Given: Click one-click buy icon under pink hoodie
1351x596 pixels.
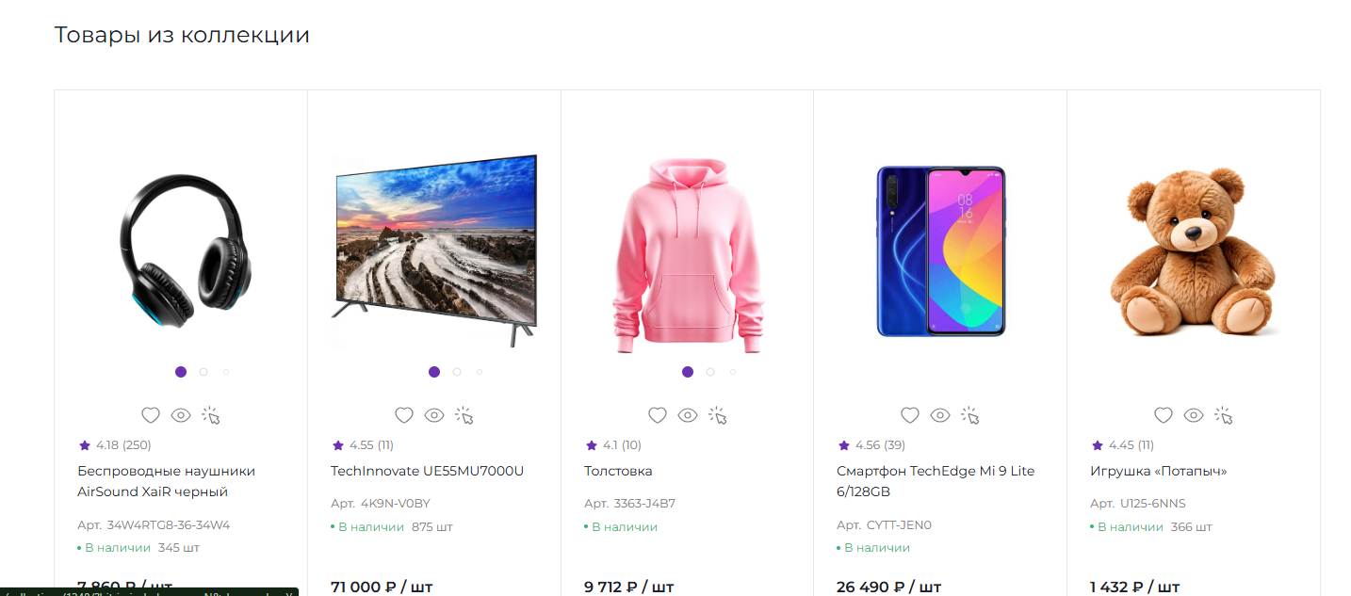Looking at the screenshot, I should pos(718,415).
